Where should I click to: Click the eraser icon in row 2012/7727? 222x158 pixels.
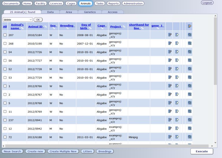(177, 60)
